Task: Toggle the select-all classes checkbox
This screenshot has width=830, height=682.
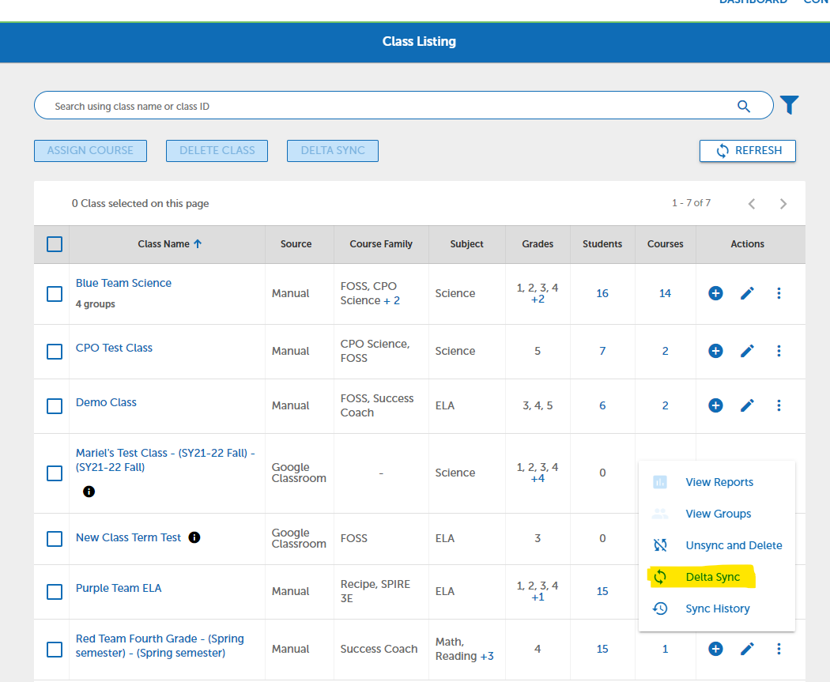Action: pyautogui.click(x=55, y=244)
